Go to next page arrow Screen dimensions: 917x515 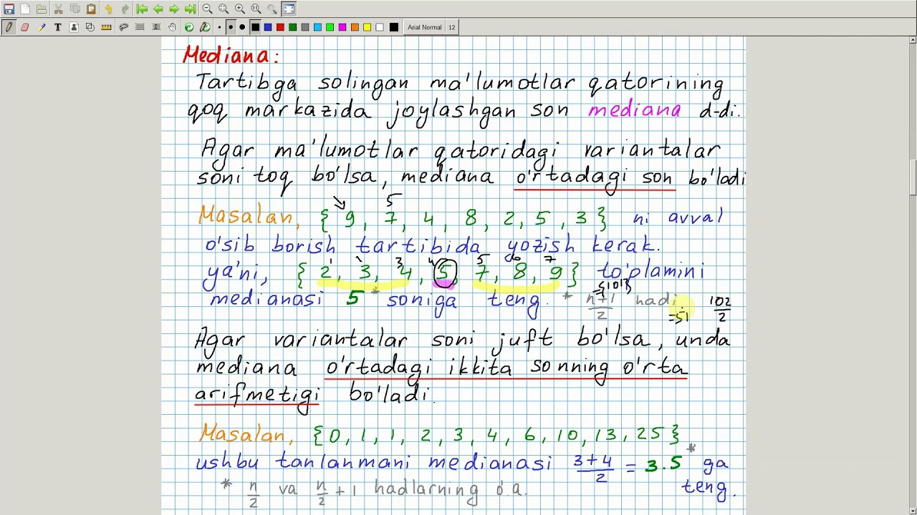(174, 9)
